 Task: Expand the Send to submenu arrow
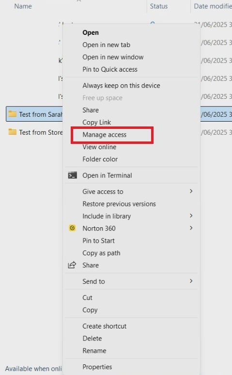pos(191,281)
